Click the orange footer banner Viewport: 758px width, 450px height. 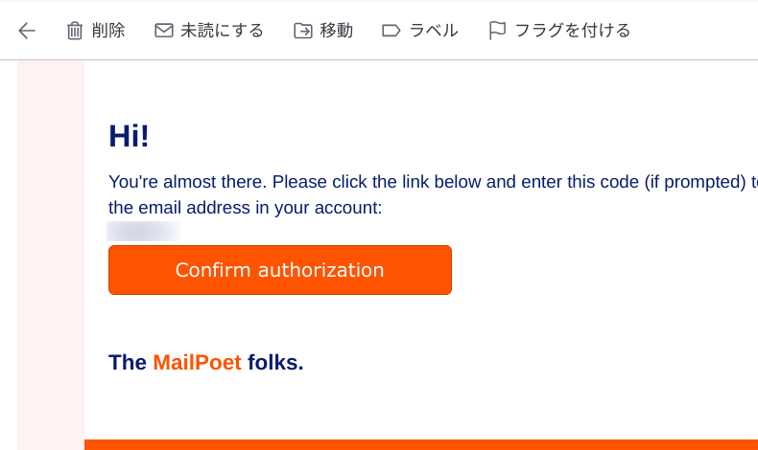point(421,444)
